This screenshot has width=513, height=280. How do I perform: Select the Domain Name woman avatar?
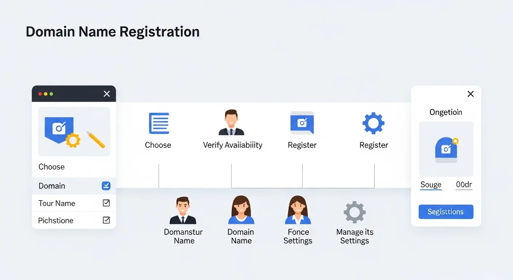pos(241,210)
